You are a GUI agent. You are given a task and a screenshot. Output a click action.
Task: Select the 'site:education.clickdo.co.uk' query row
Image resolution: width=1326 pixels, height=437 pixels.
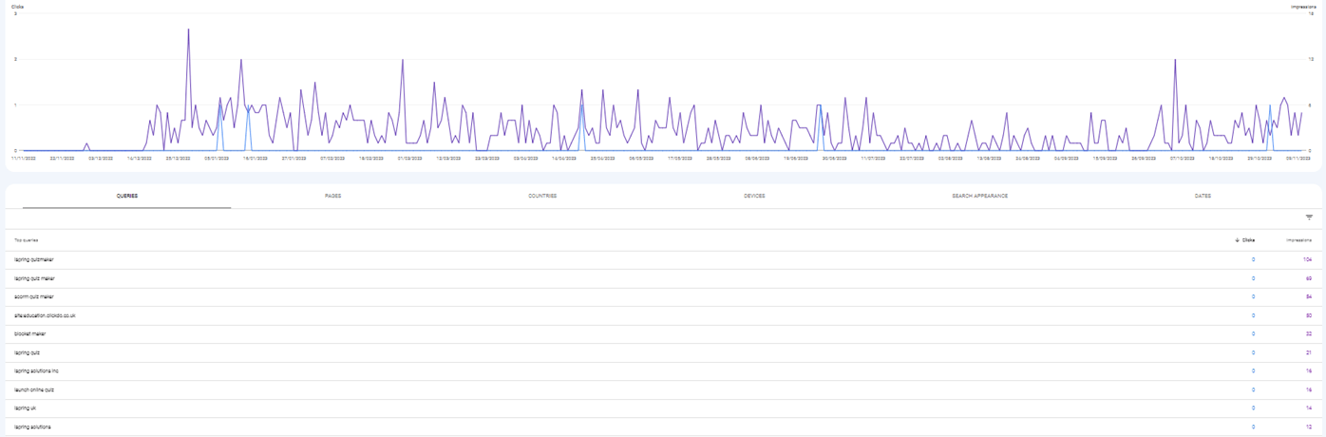46,315
